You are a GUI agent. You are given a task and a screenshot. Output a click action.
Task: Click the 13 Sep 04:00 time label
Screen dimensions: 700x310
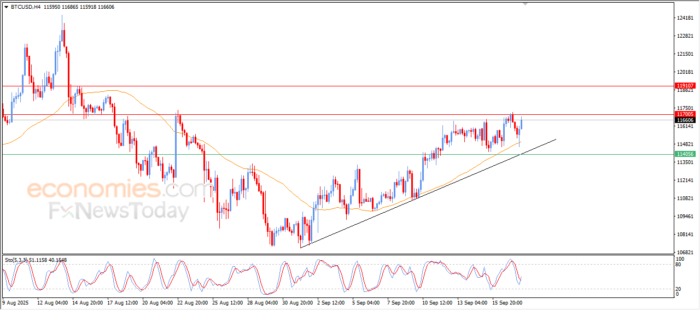point(472,302)
